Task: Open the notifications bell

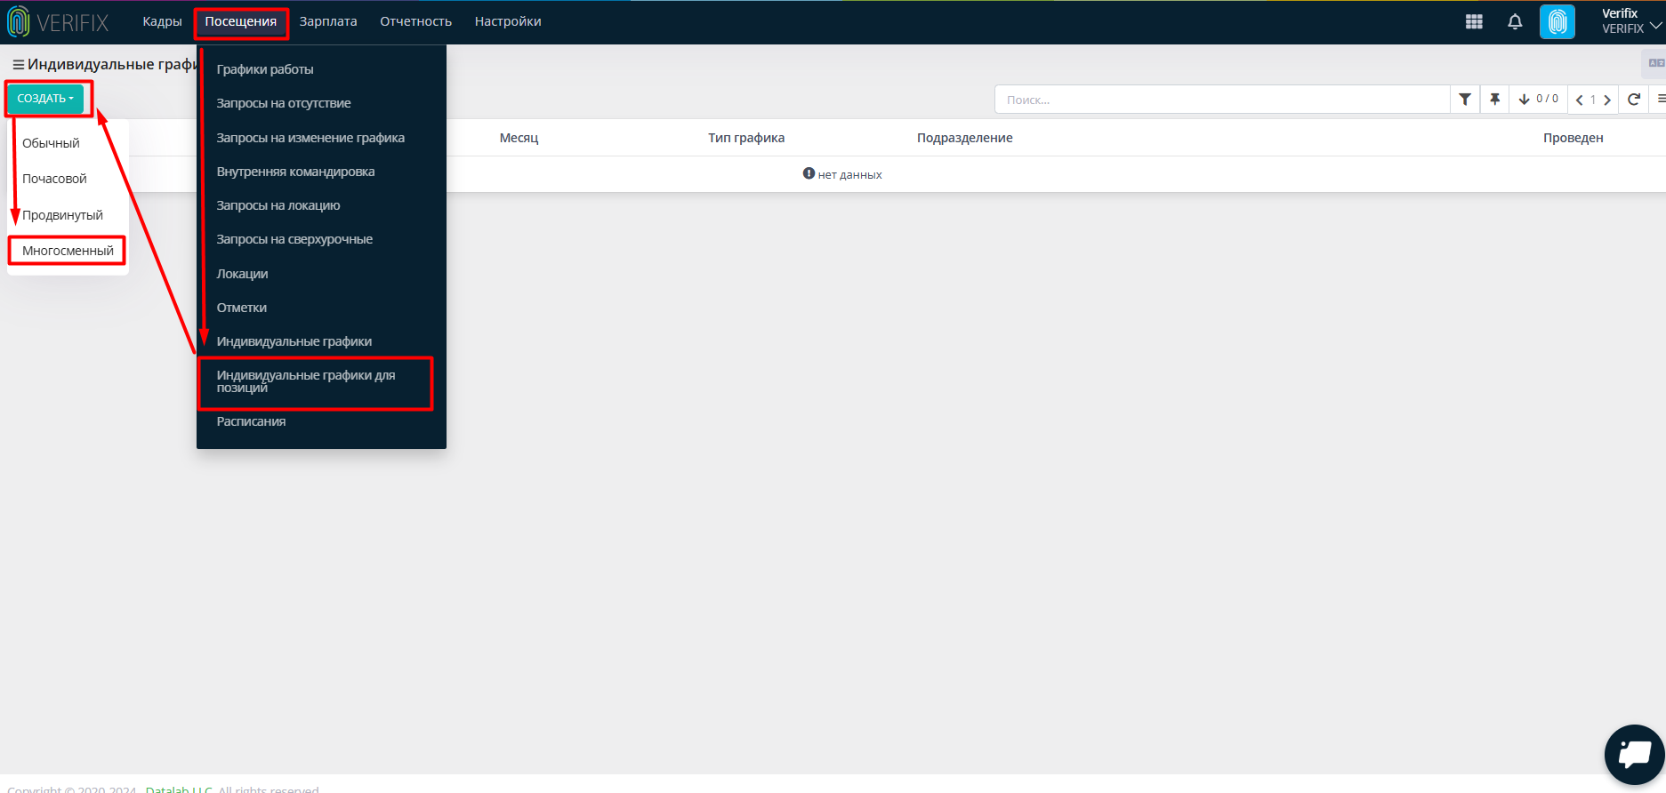Action: [x=1515, y=22]
